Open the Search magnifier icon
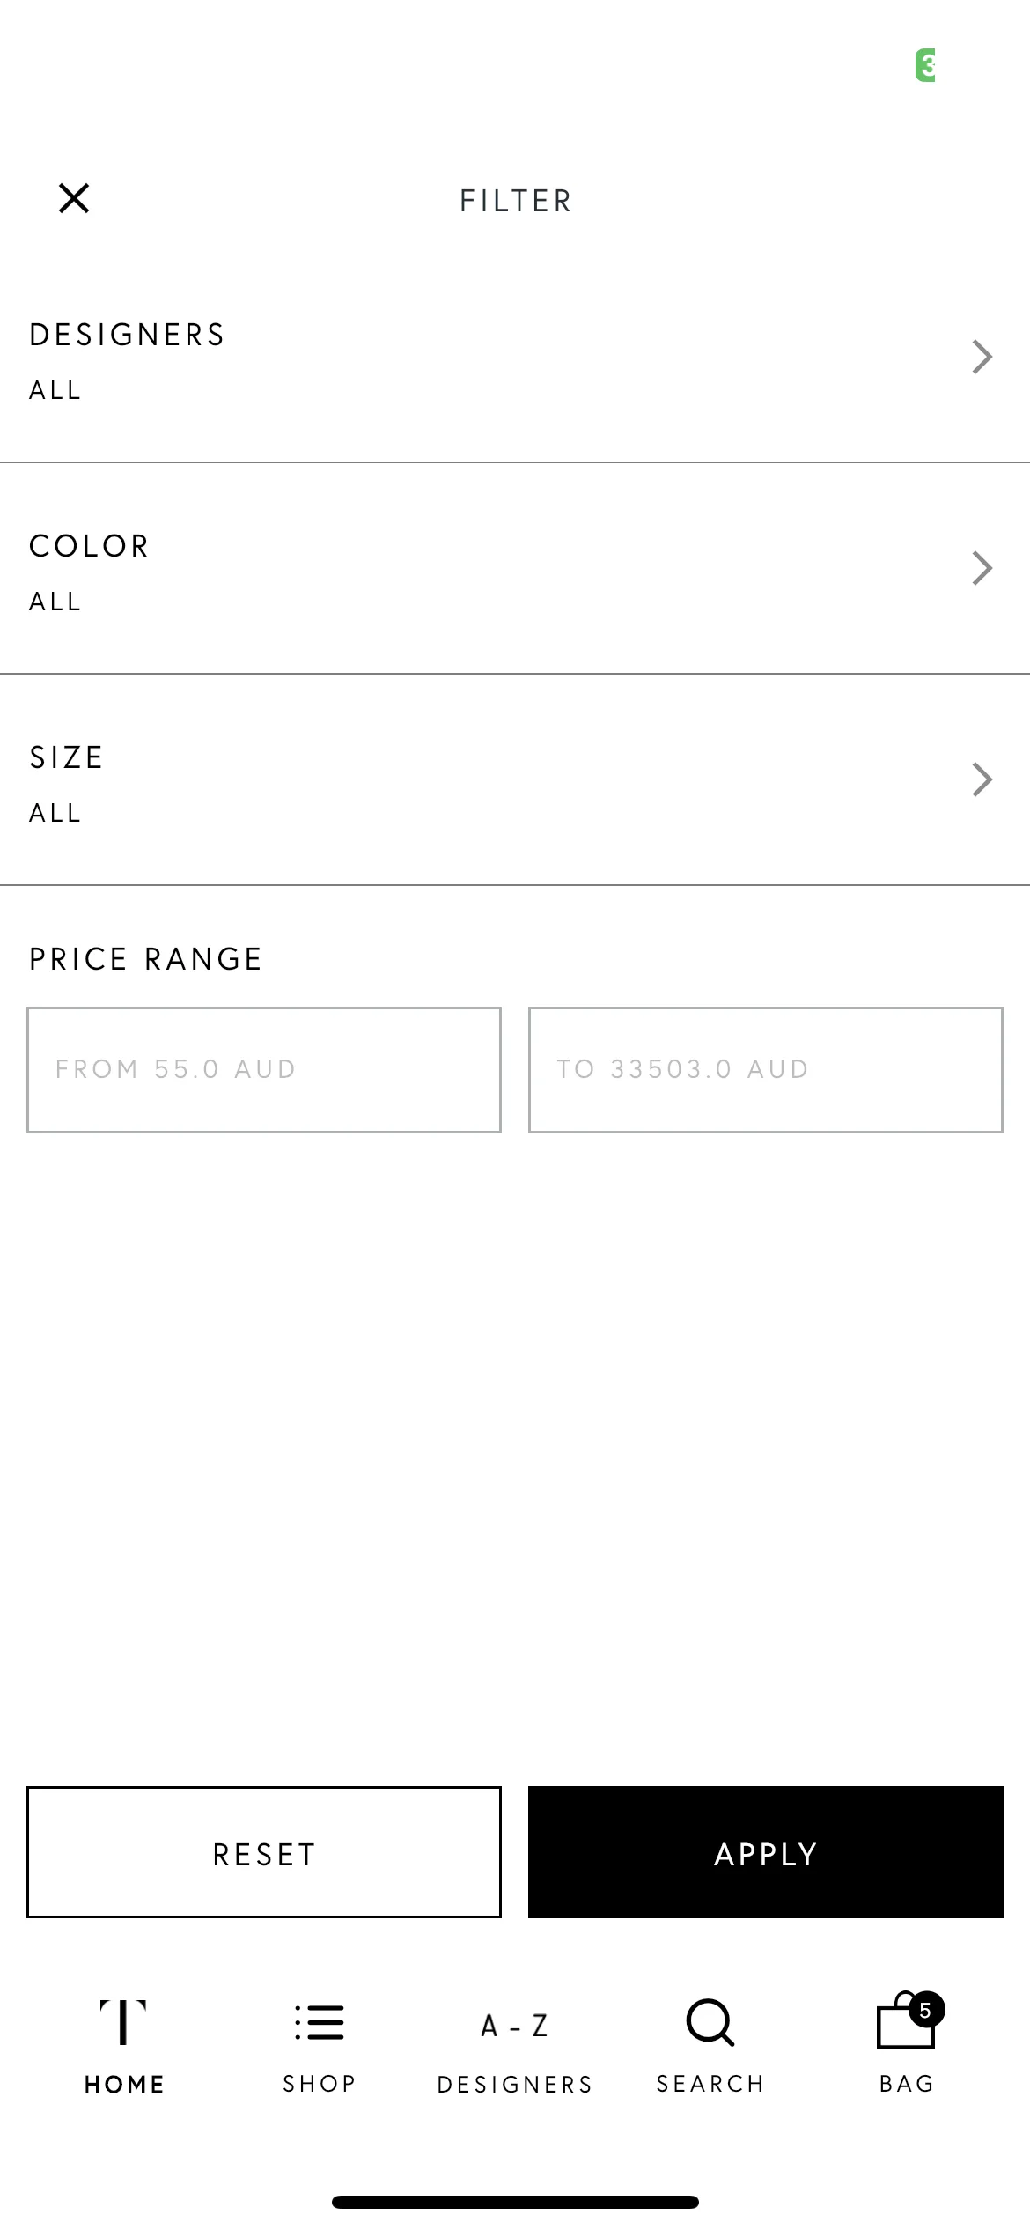Viewport: 1030px width, 2230px height. [x=710, y=2022]
